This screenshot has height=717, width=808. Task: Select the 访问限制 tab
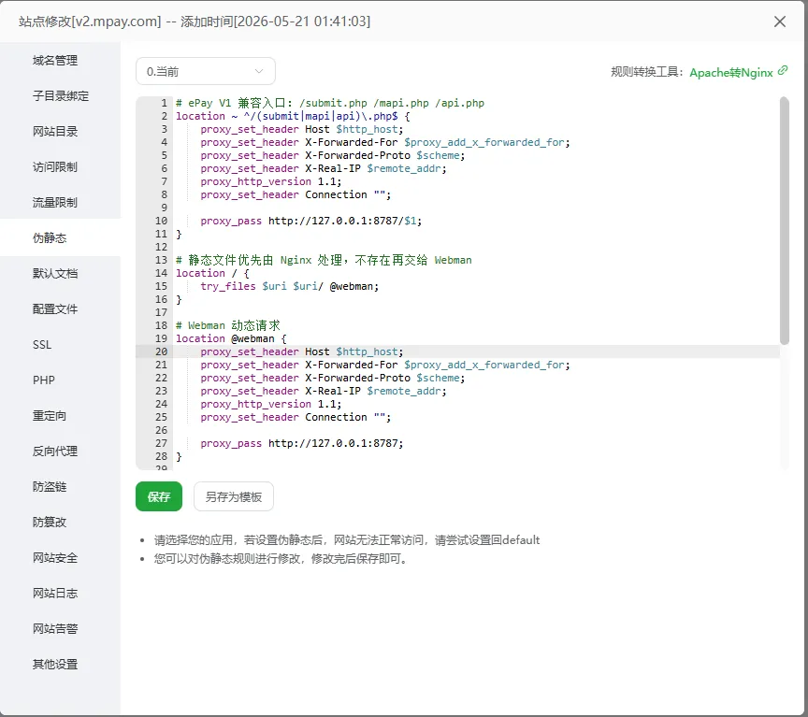point(55,167)
